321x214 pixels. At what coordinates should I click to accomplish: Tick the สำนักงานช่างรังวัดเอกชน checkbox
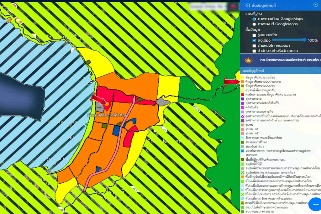254,51
